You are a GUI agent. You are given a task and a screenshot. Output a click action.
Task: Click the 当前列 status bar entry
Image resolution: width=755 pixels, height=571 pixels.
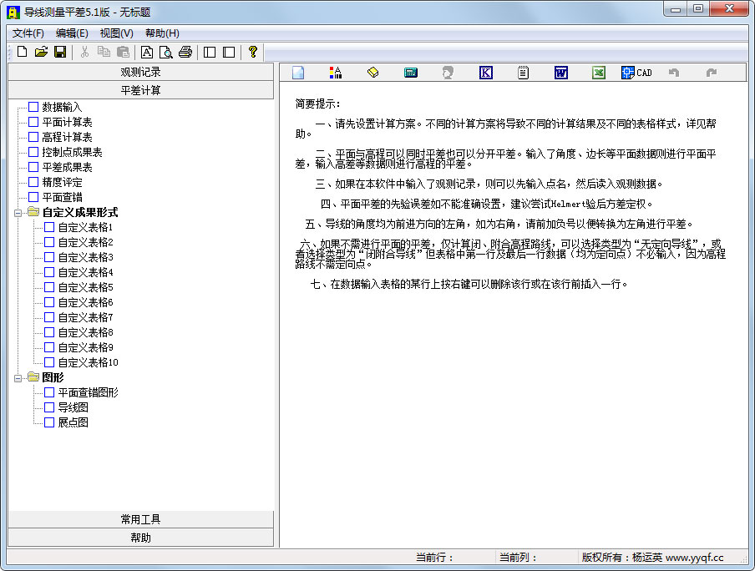tap(518, 558)
